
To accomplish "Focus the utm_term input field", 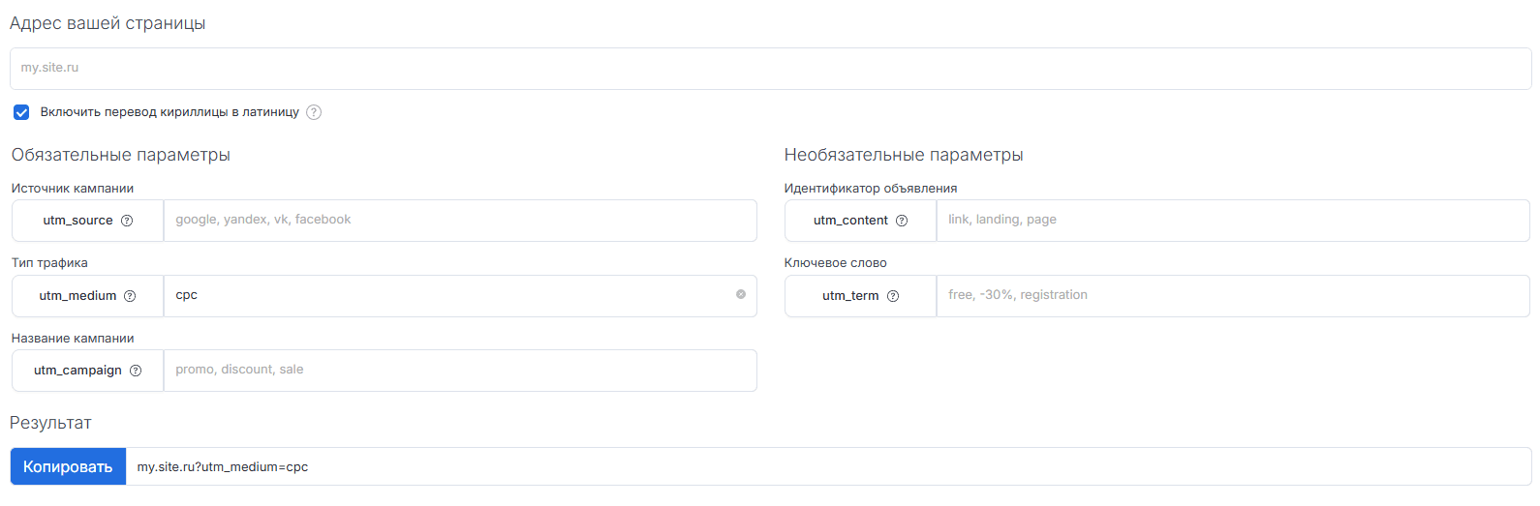I will click(x=1233, y=296).
